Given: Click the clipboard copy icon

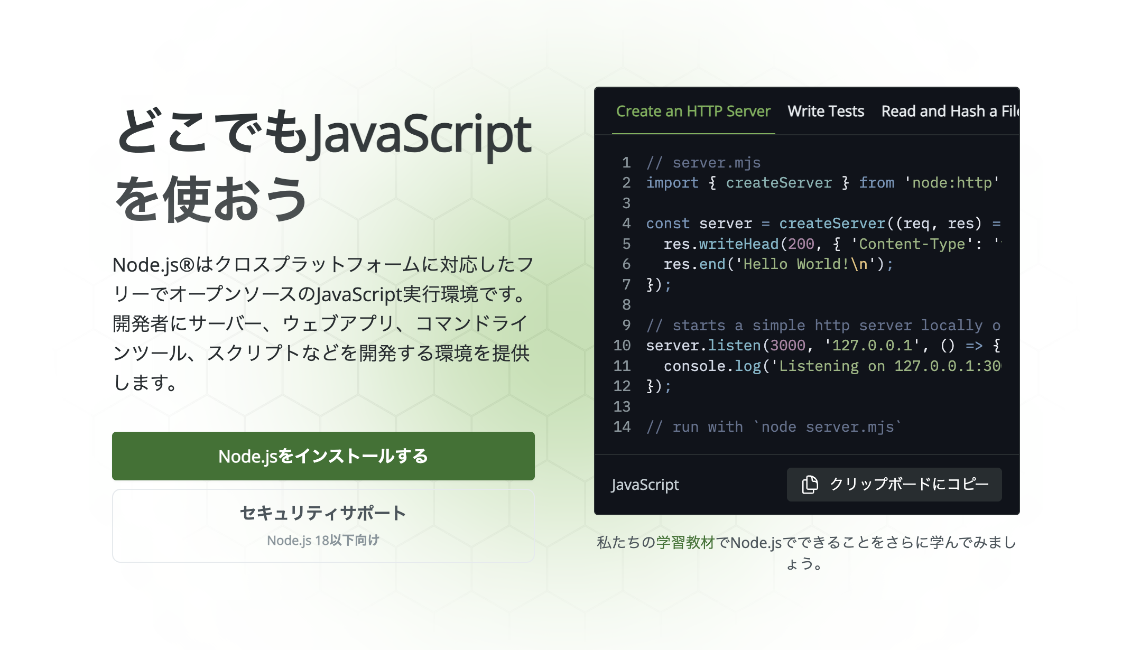Looking at the screenshot, I should [810, 484].
